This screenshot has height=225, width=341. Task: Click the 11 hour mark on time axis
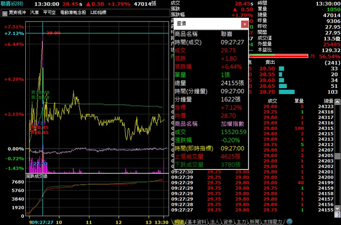(x=89, y=222)
